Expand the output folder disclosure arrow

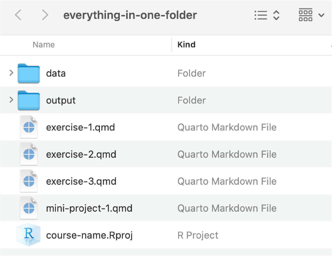(11, 100)
